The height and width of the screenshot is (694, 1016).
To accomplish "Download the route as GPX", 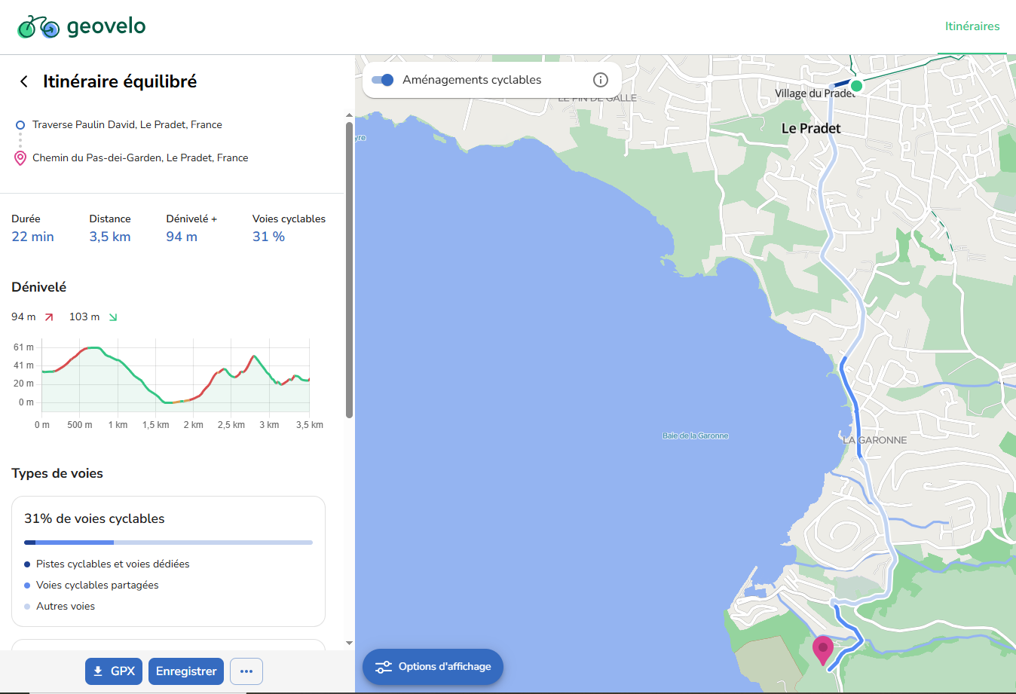I will pyautogui.click(x=114, y=671).
